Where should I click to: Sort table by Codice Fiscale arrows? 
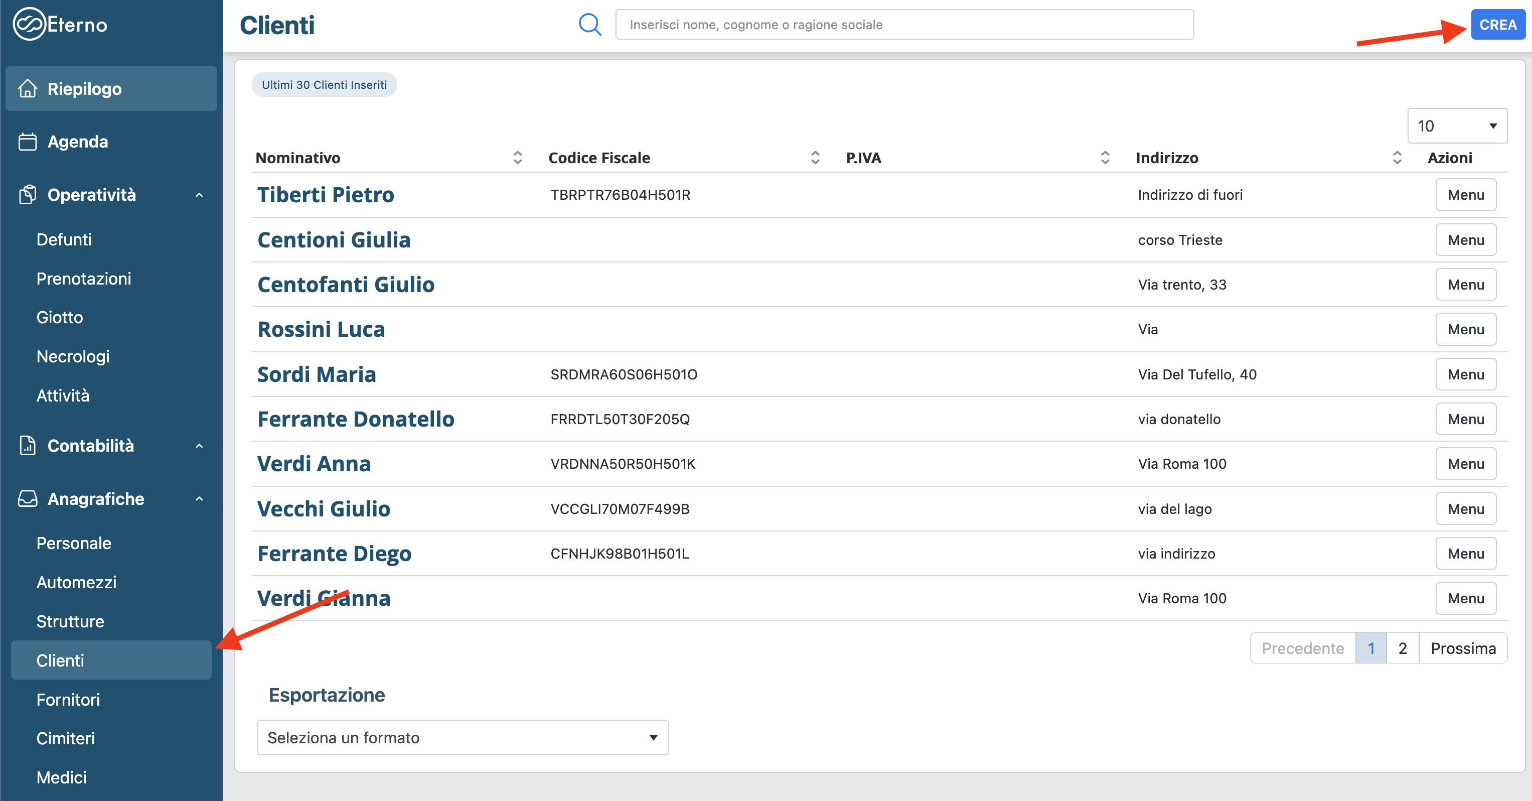(815, 158)
